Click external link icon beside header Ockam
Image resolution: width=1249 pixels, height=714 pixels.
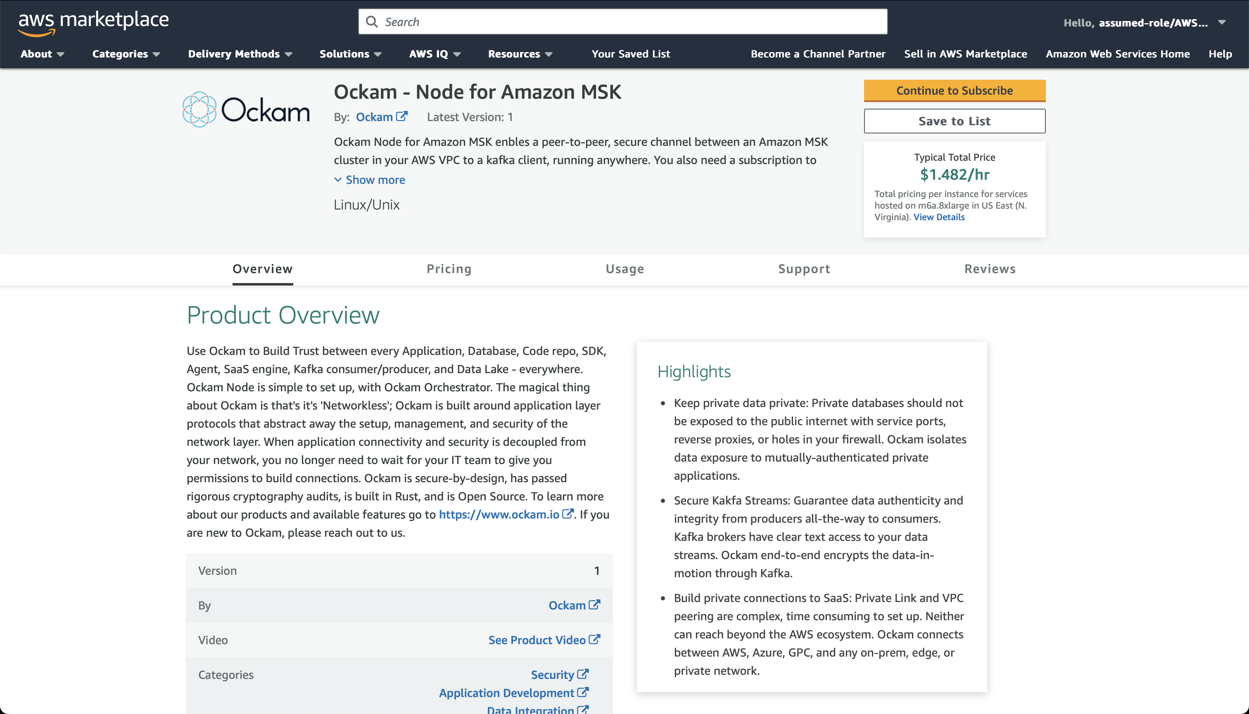(x=402, y=117)
